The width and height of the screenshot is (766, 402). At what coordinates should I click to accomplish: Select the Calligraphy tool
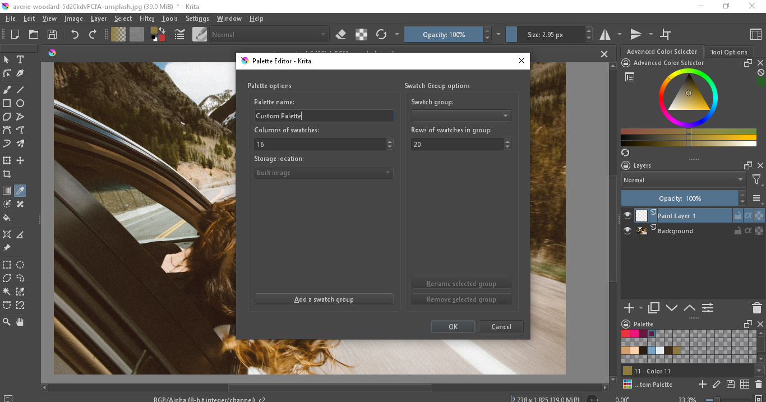pos(20,73)
